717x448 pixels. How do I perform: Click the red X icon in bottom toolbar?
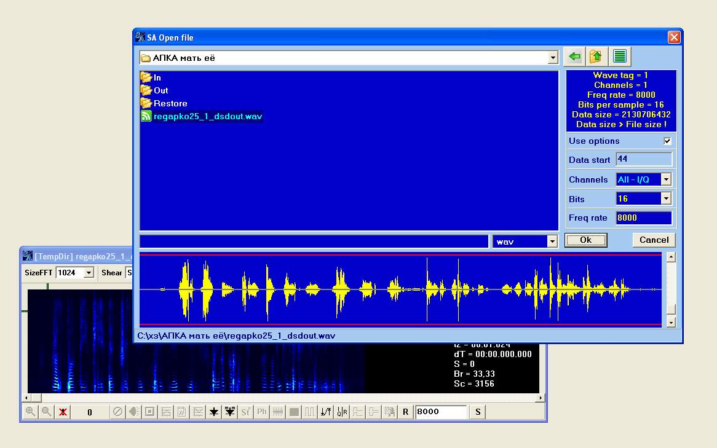pos(63,411)
